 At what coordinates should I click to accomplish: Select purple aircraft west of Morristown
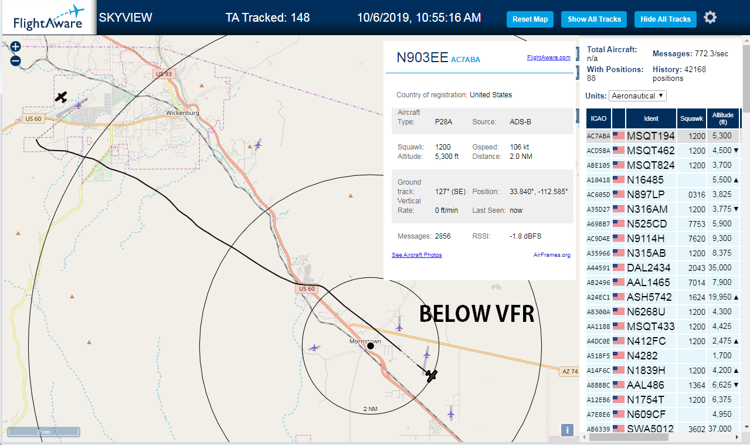coord(315,348)
